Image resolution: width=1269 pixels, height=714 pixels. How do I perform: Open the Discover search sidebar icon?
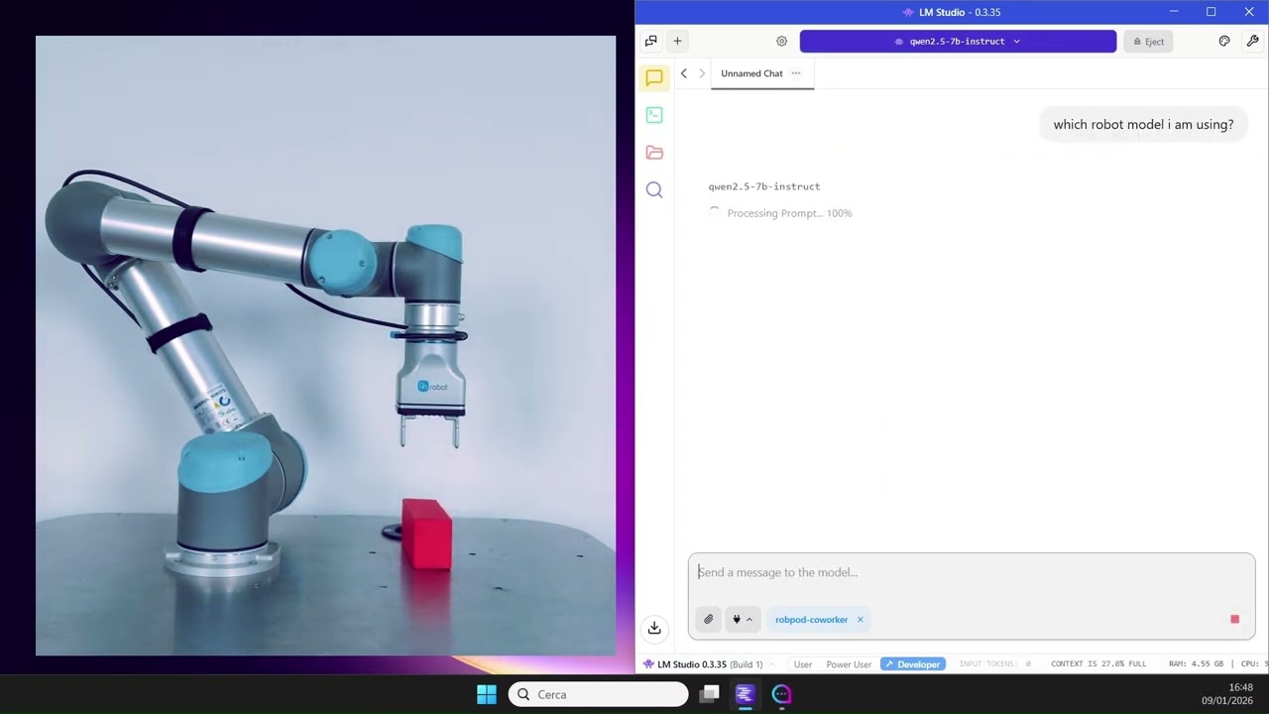coord(654,189)
